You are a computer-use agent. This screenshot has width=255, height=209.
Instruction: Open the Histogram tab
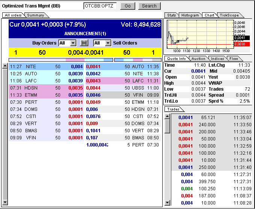coord(190,15)
